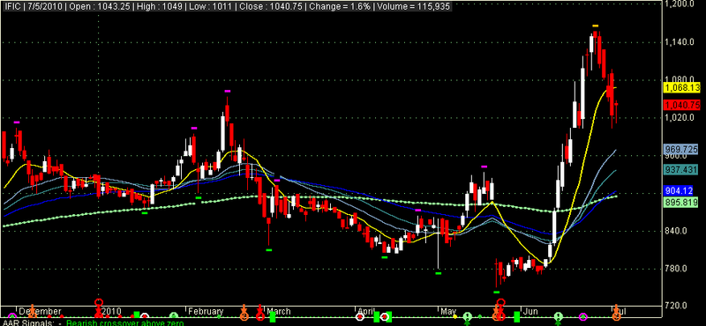Click the red circle signal above 2010 label
This screenshot has height=326, width=706.
click(x=99, y=302)
